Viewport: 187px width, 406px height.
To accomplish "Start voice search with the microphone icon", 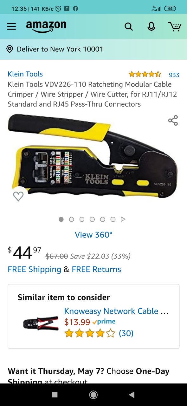I will click(x=152, y=27).
